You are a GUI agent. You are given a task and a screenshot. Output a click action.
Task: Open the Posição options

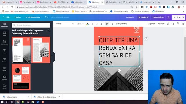click(x=161, y=24)
